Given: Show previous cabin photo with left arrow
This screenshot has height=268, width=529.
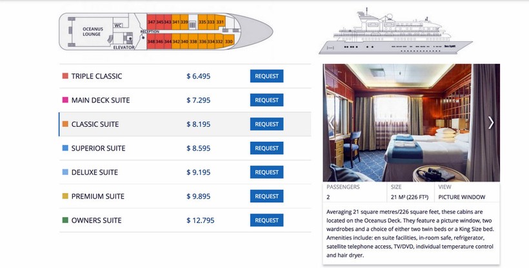Looking at the screenshot, I should click(332, 122).
